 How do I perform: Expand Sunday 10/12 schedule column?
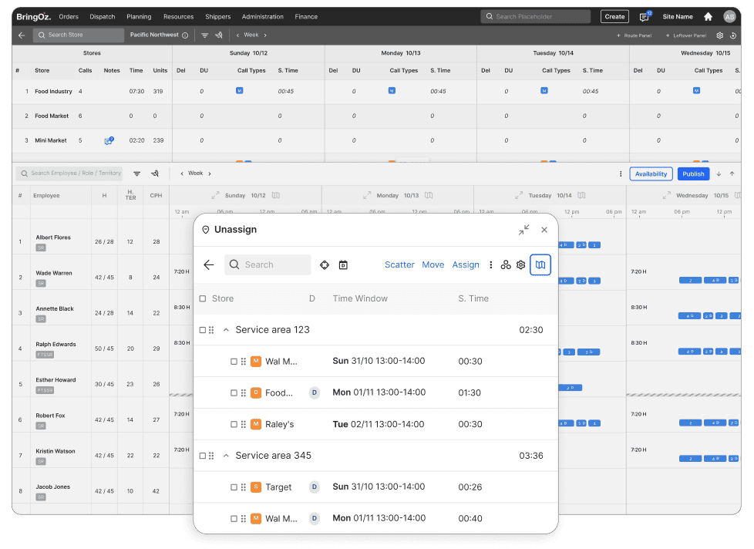(x=215, y=195)
